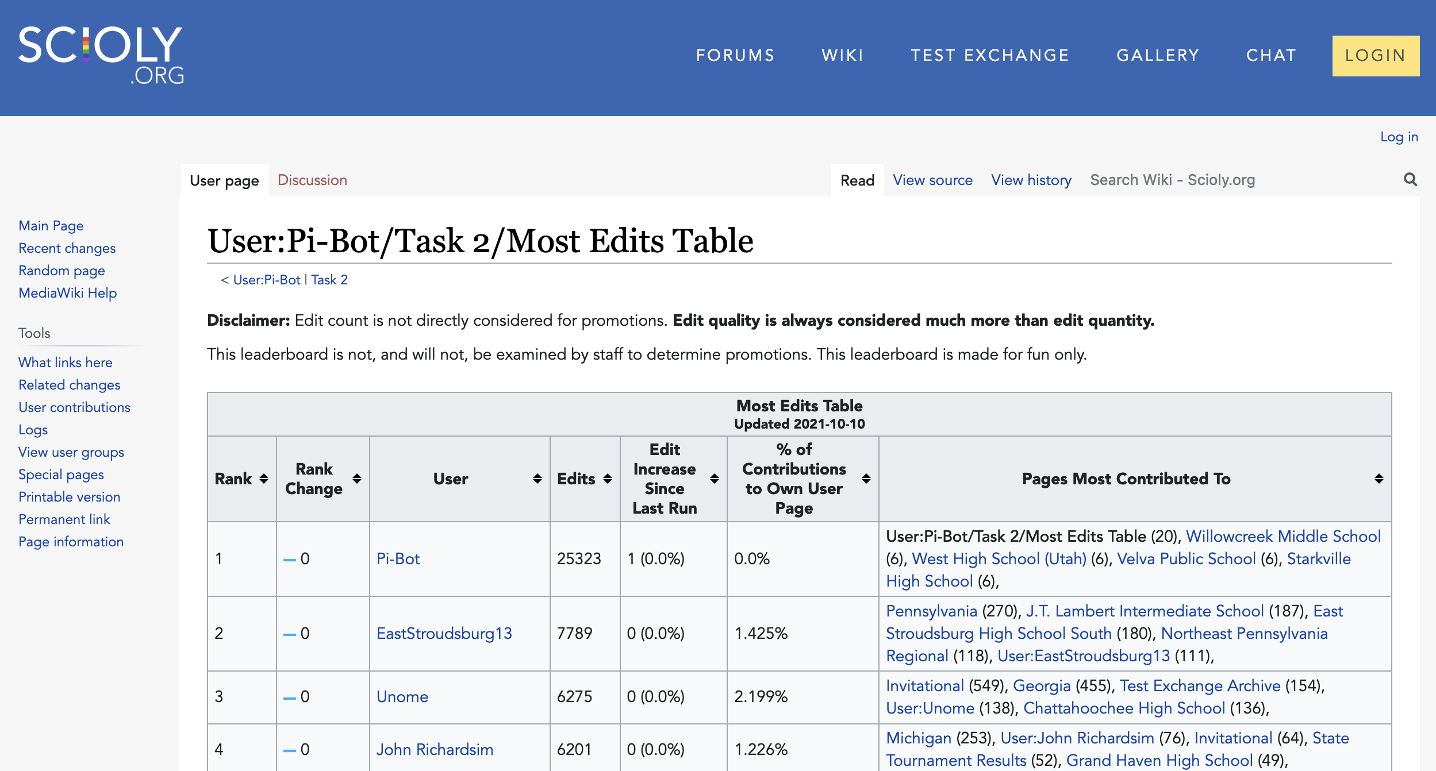The height and width of the screenshot is (771, 1436).
Task: Open User:EastStroudsburg13 page link
Action: 1084,656
